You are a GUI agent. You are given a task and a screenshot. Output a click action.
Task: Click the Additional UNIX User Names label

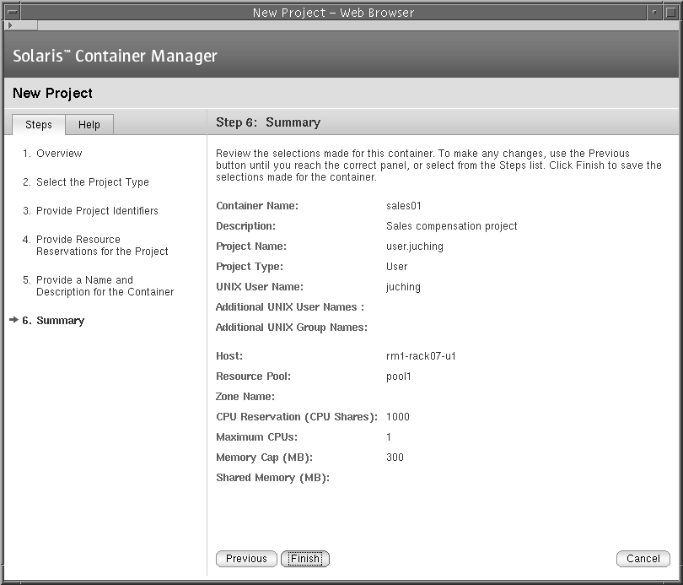click(290, 307)
